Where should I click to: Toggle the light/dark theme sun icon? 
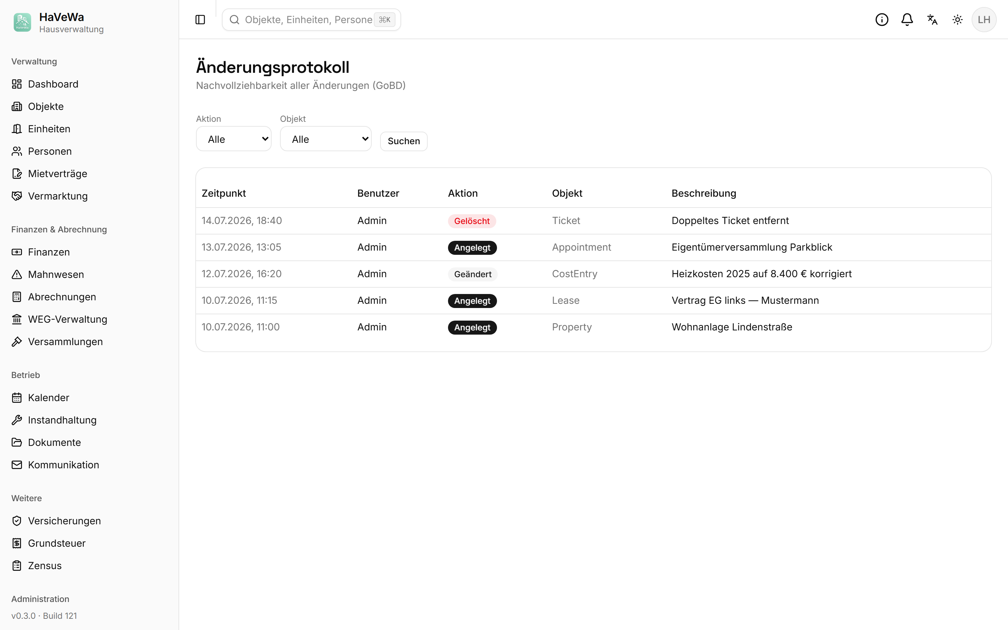point(958,20)
